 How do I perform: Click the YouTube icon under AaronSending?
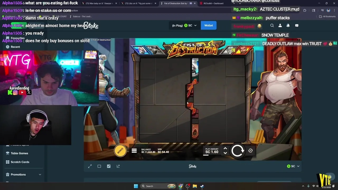[x=22, y=92]
